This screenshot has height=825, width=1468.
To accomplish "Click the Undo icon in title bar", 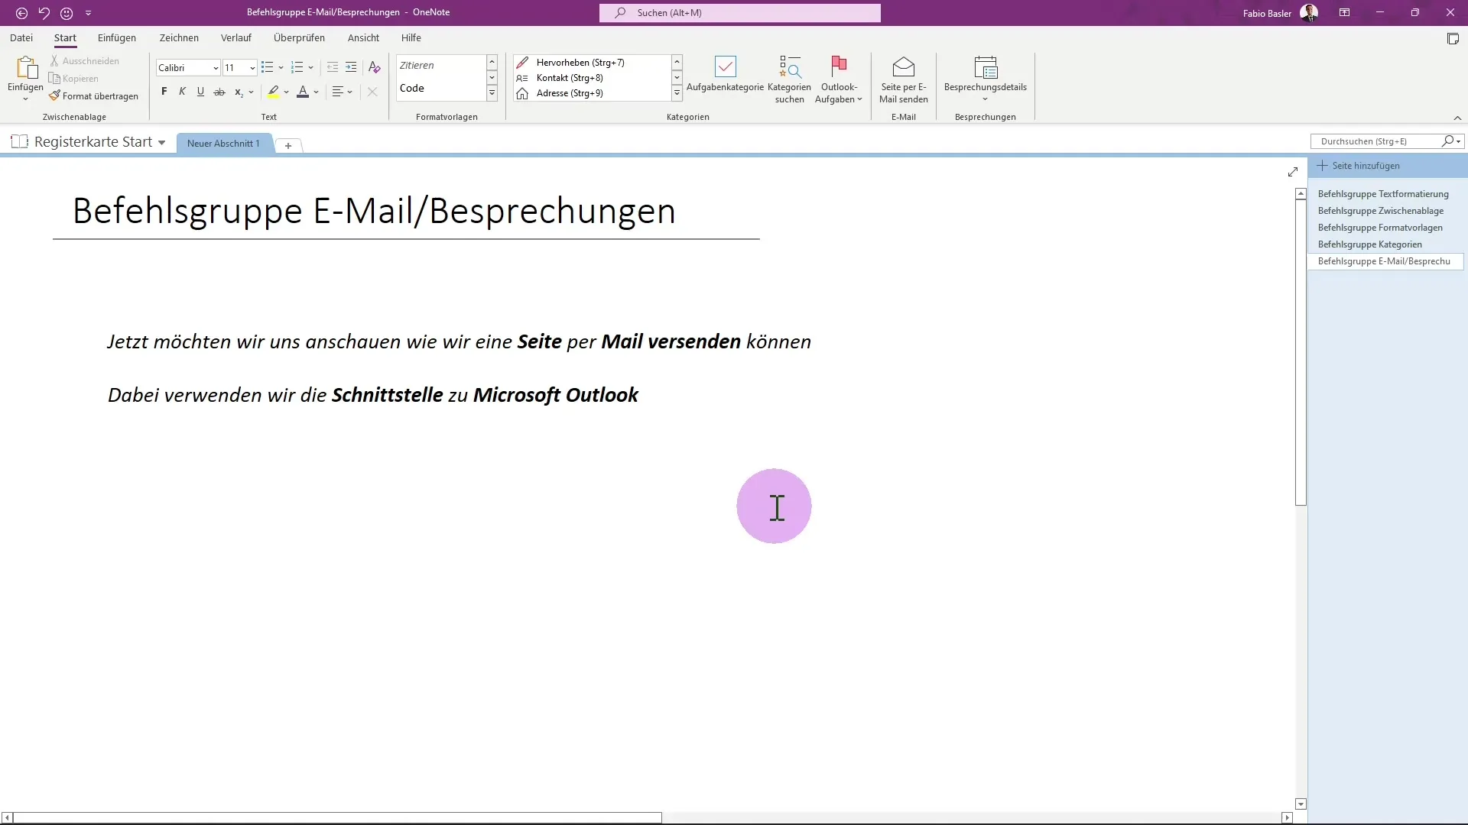I will point(44,13).
